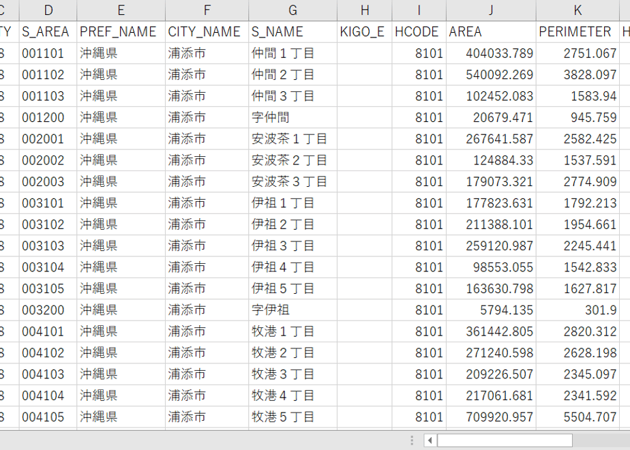The width and height of the screenshot is (630, 450).
Task: Click the AREA header cell
Action: [491, 32]
